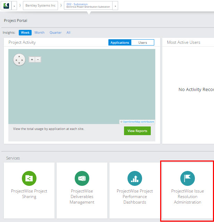Open ProjectWise Issue Resolution Administration flag icon
214x222 pixels.
coord(188,178)
